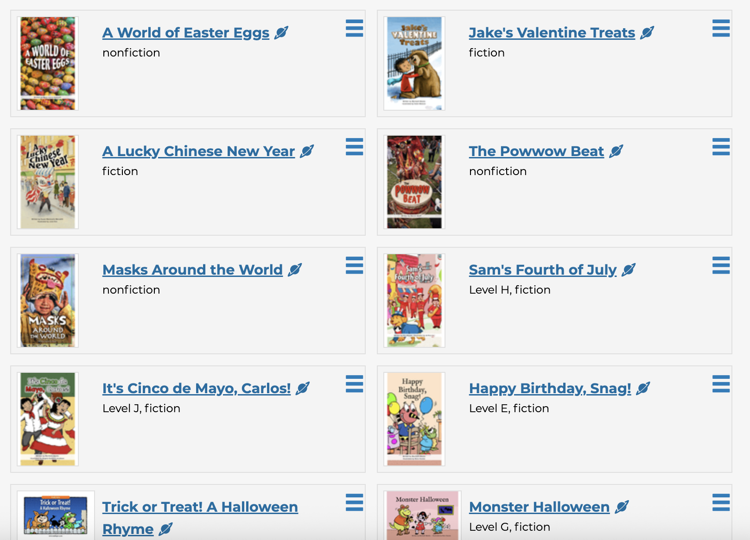Expand options menu for Sam's Fourth of July
The width and height of the screenshot is (750, 540).
click(721, 265)
